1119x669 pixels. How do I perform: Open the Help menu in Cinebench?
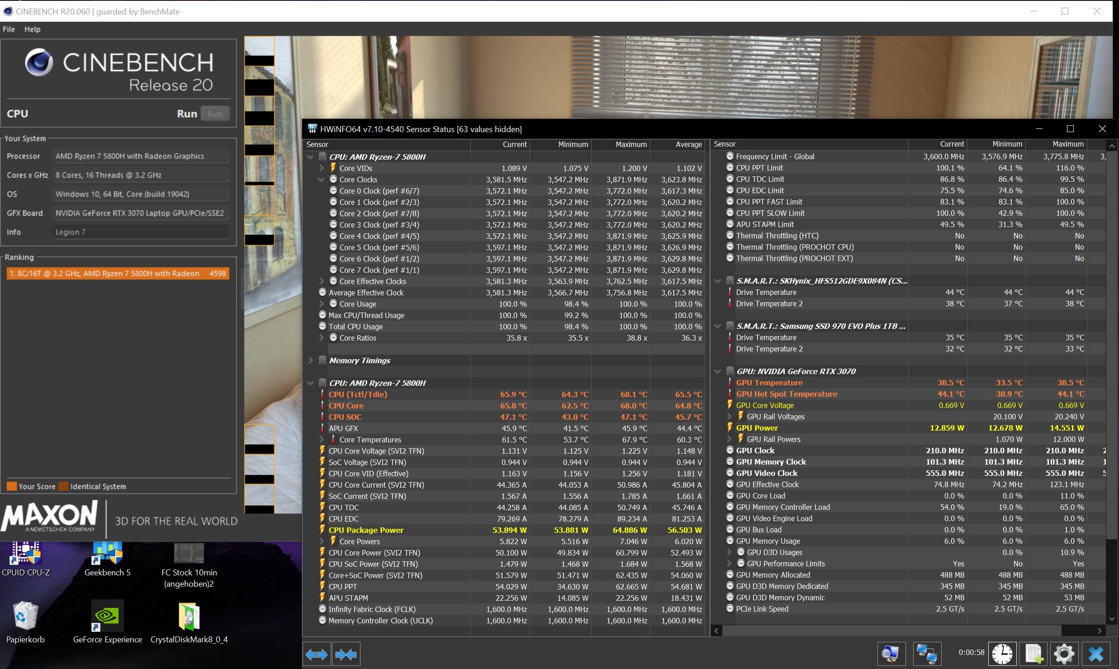32,29
